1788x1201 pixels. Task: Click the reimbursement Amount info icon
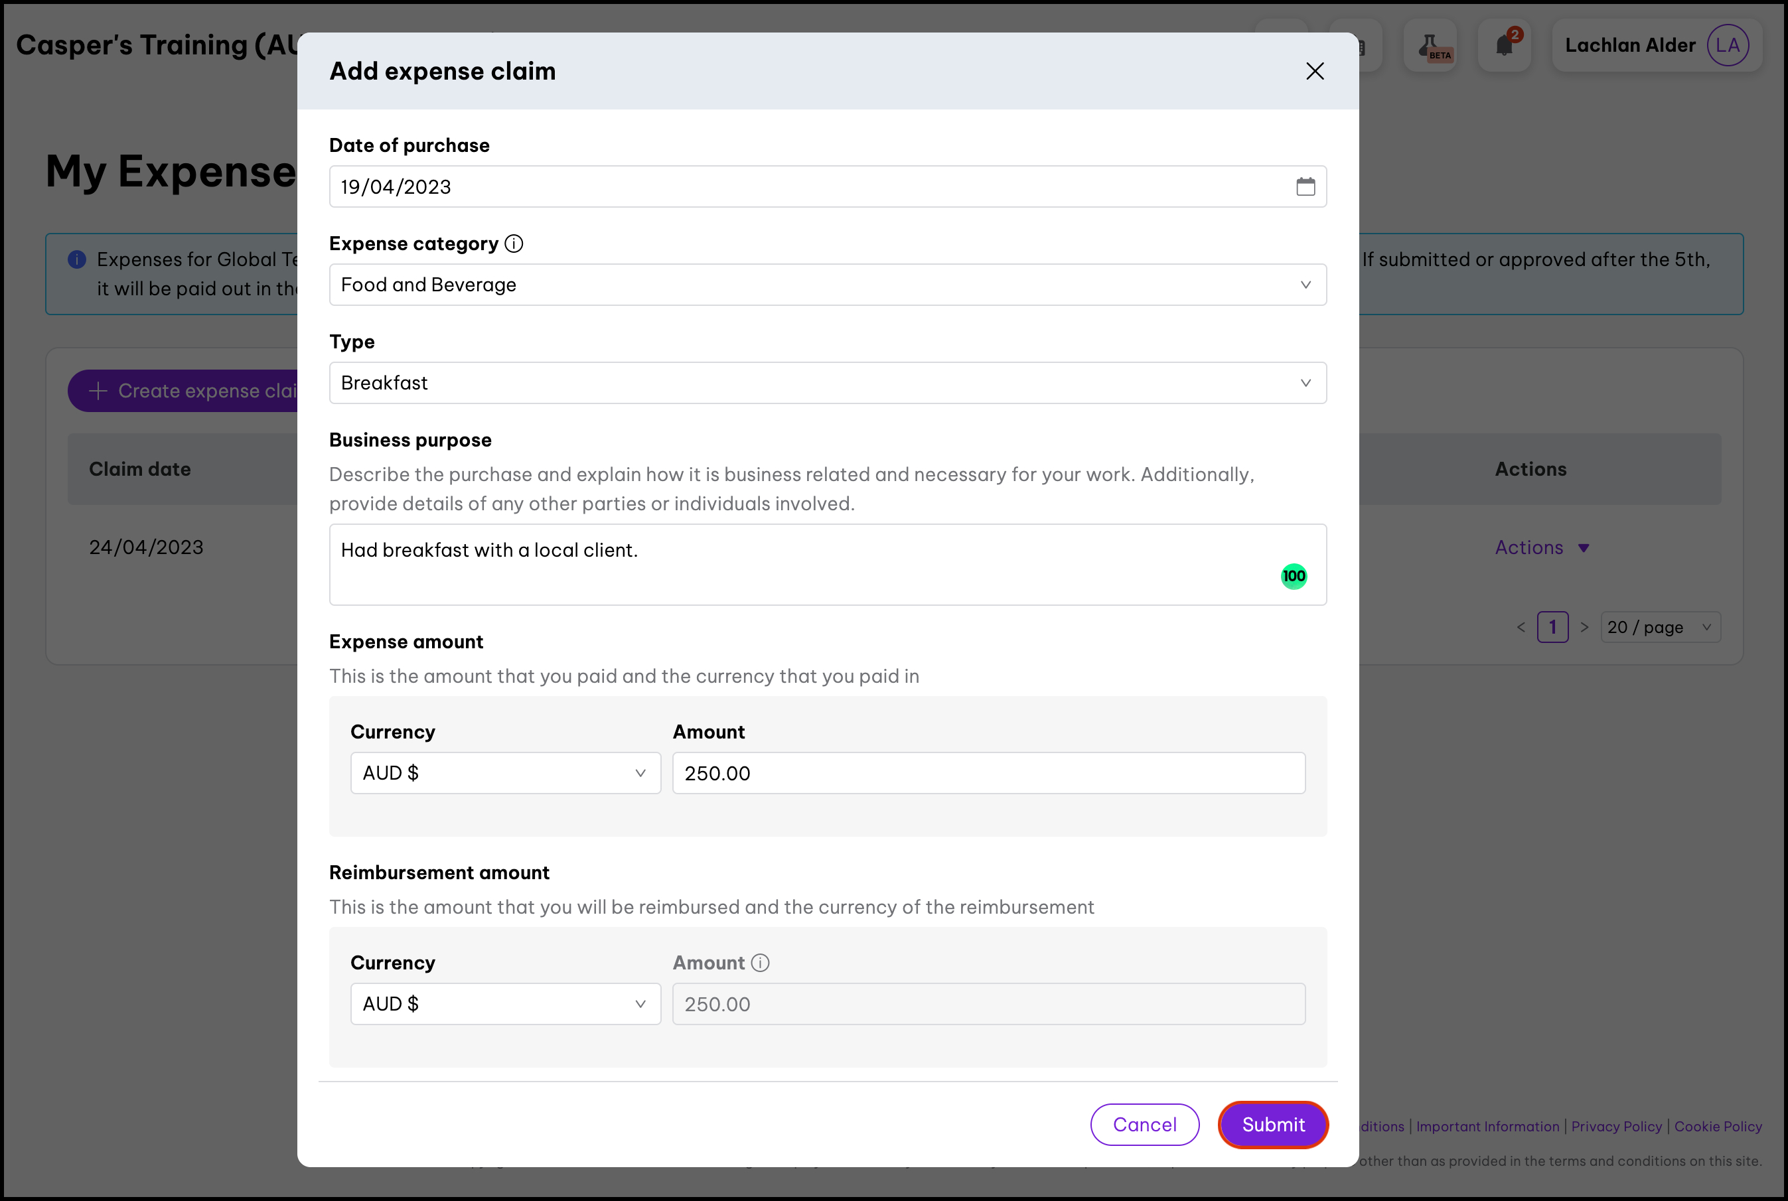(760, 963)
